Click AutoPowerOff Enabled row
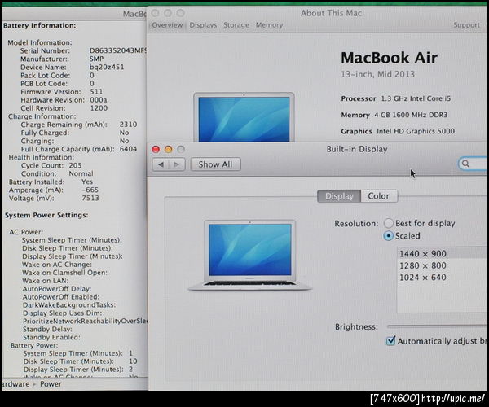The width and height of the screenshot is (489, 407). (61, 297)
